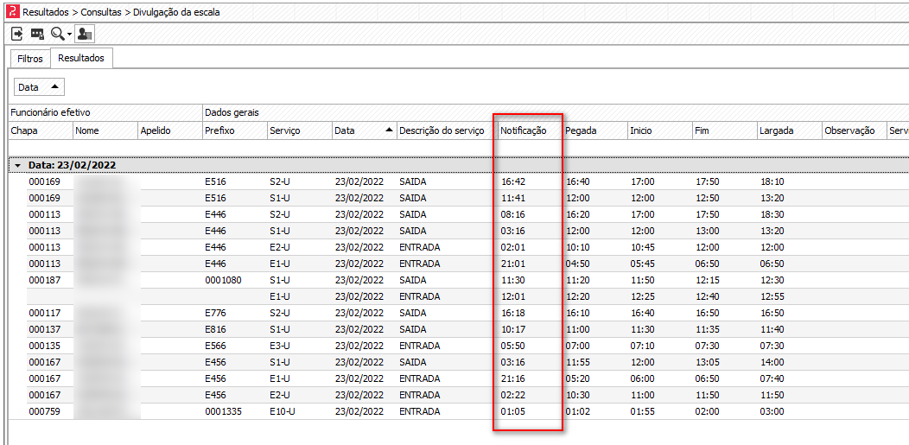Sort by the Serviço column header
909x445 pixels.
(300, 131)
